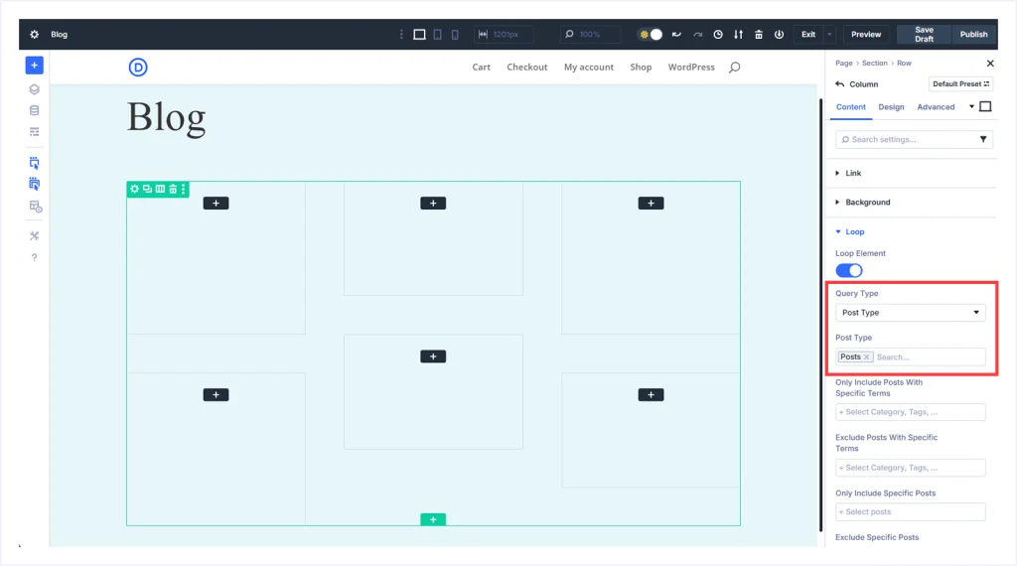This screenshot has width=1017, height=566.
Task: Select the stacked-box click mode icon
Action: (35, 184)
